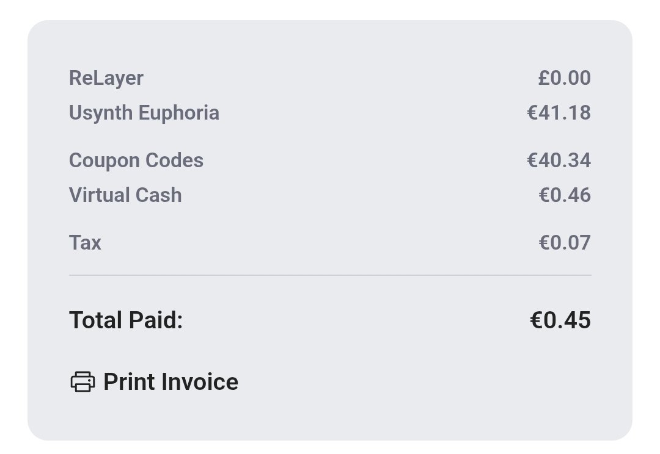Select the €0.07 tax amount
This screenshot has width=660, height=454.
click(564, 243)
